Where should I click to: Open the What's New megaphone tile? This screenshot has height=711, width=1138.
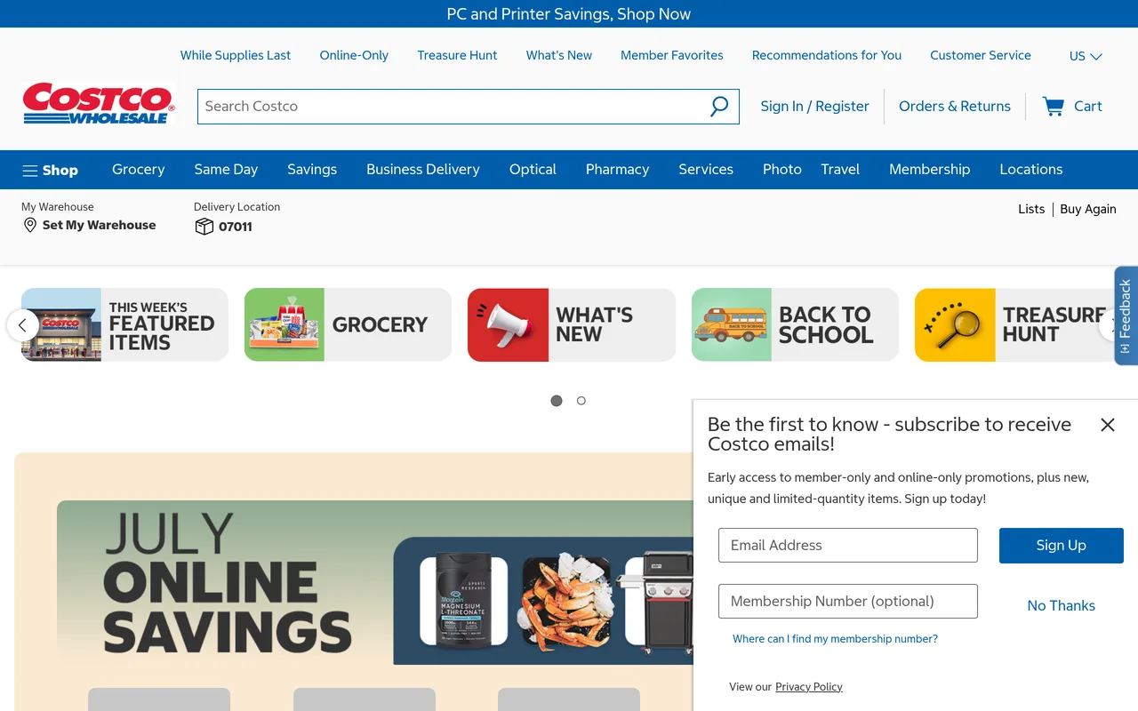coord(572,324)
